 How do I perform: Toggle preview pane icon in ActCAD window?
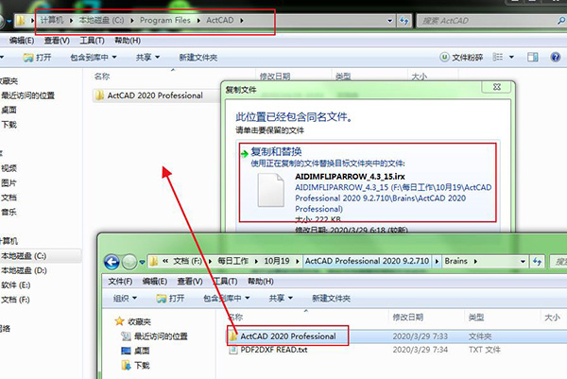pos(533,57)
